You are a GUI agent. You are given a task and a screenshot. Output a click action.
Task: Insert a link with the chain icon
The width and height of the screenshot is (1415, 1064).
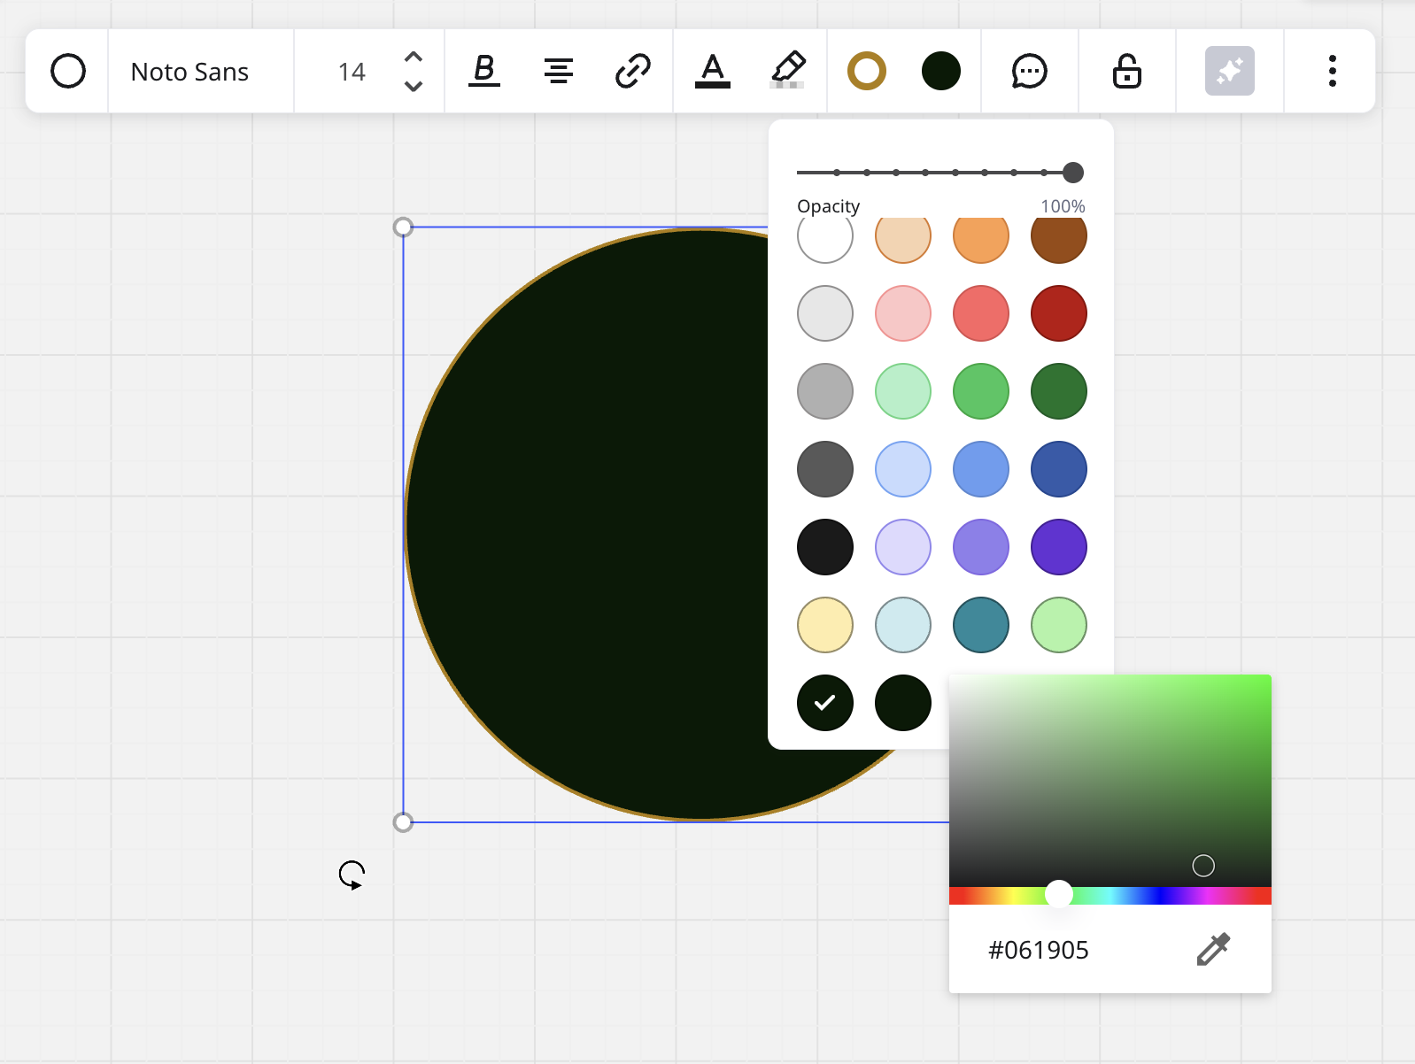coord(632,71)
